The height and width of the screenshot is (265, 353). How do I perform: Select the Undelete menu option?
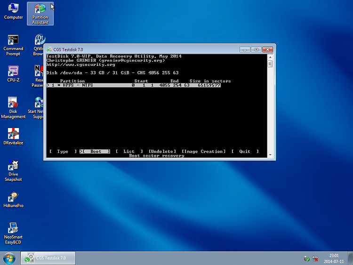coord(162,152)
